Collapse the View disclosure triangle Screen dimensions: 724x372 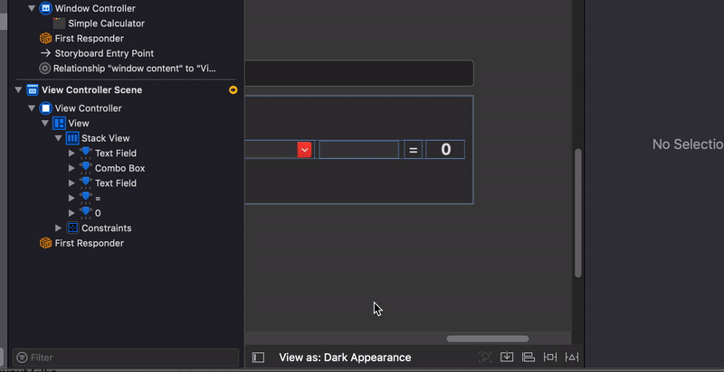point(44,124)
